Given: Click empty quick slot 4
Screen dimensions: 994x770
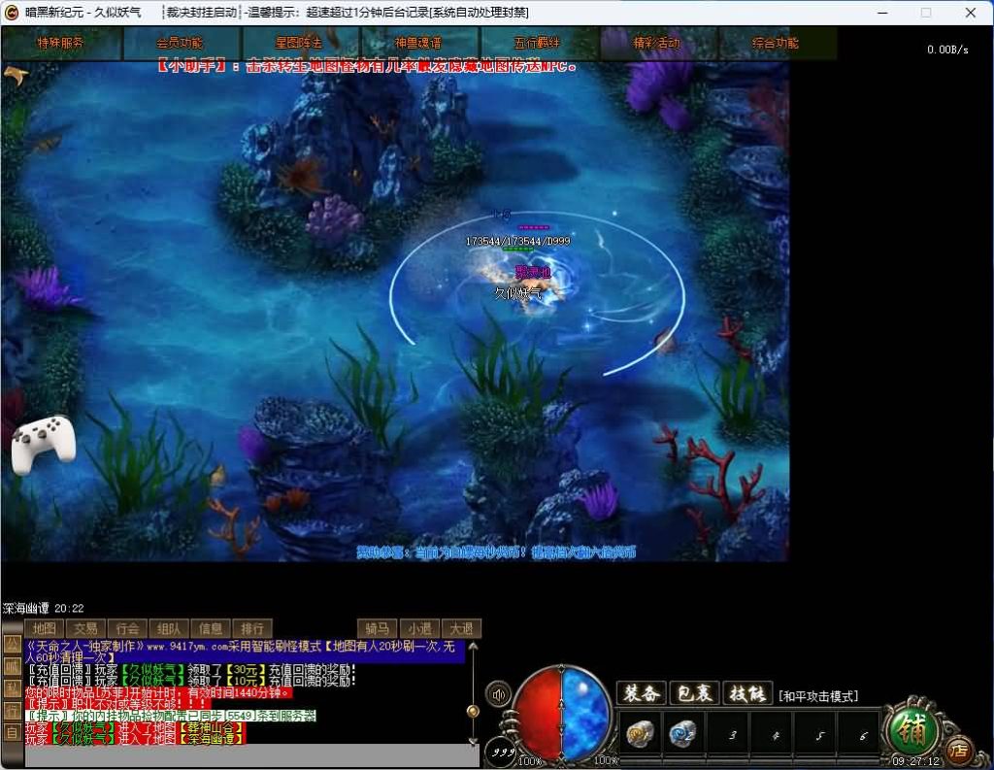Looking at the screenshot, I should click(772, 734).
